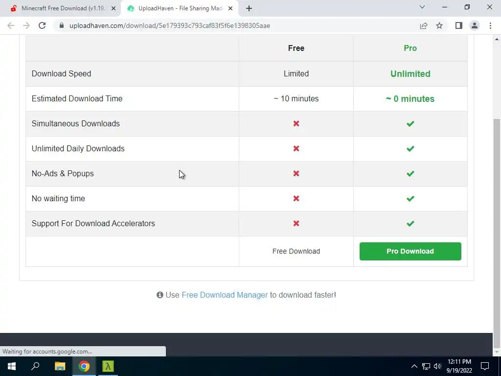Open the taskbar clock and date
This screenshot has width=501, height=376.
[x=459, y=366]
